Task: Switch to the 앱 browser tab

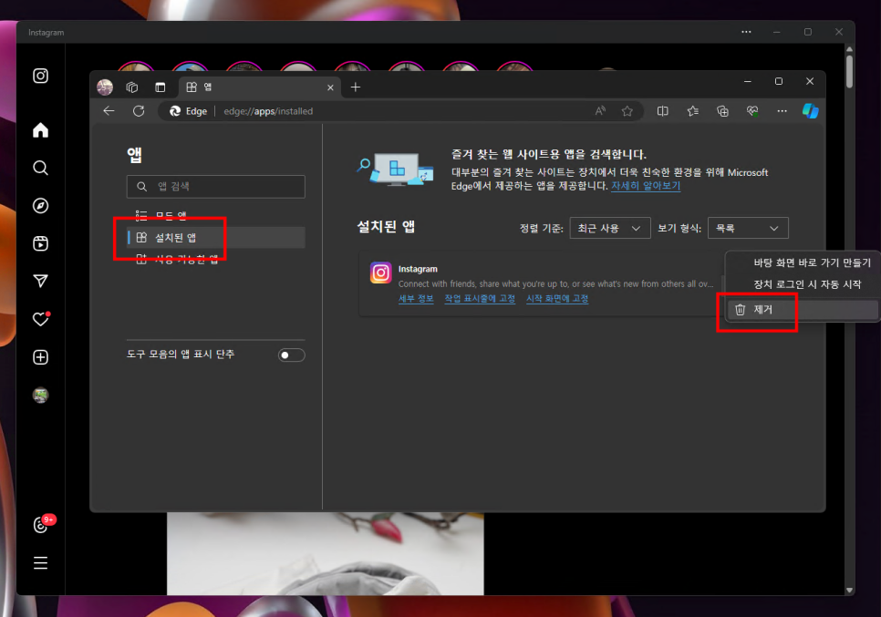Action: click(x=260, y=87)
